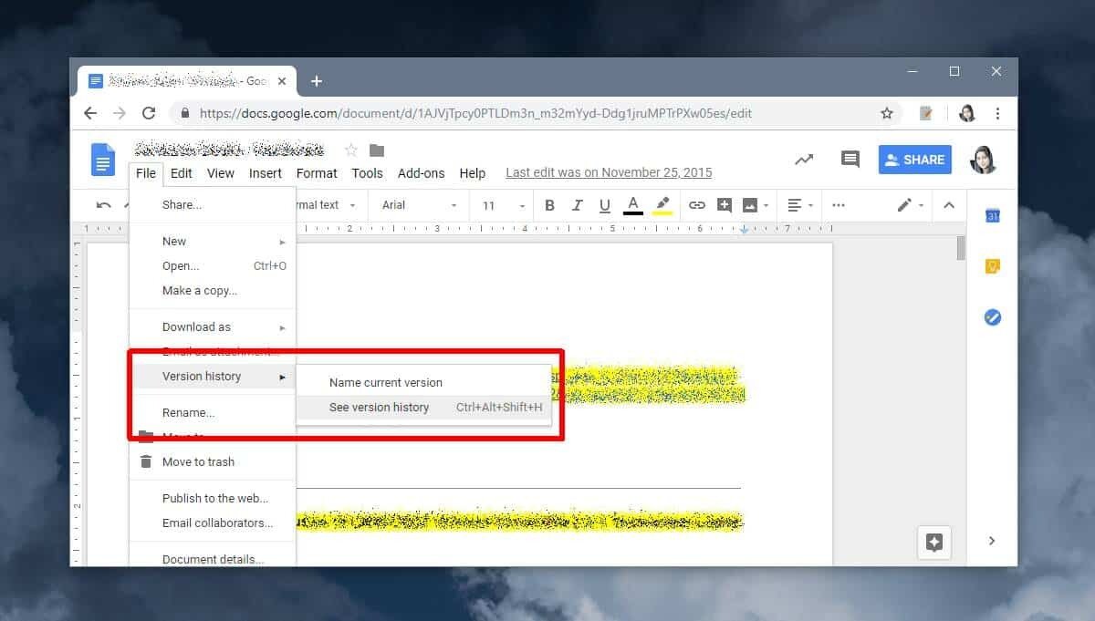Image resolution: width=1095 pixels, height=621 pixels.
Task: Toggle italic formatting
Action: coord(577,205)
